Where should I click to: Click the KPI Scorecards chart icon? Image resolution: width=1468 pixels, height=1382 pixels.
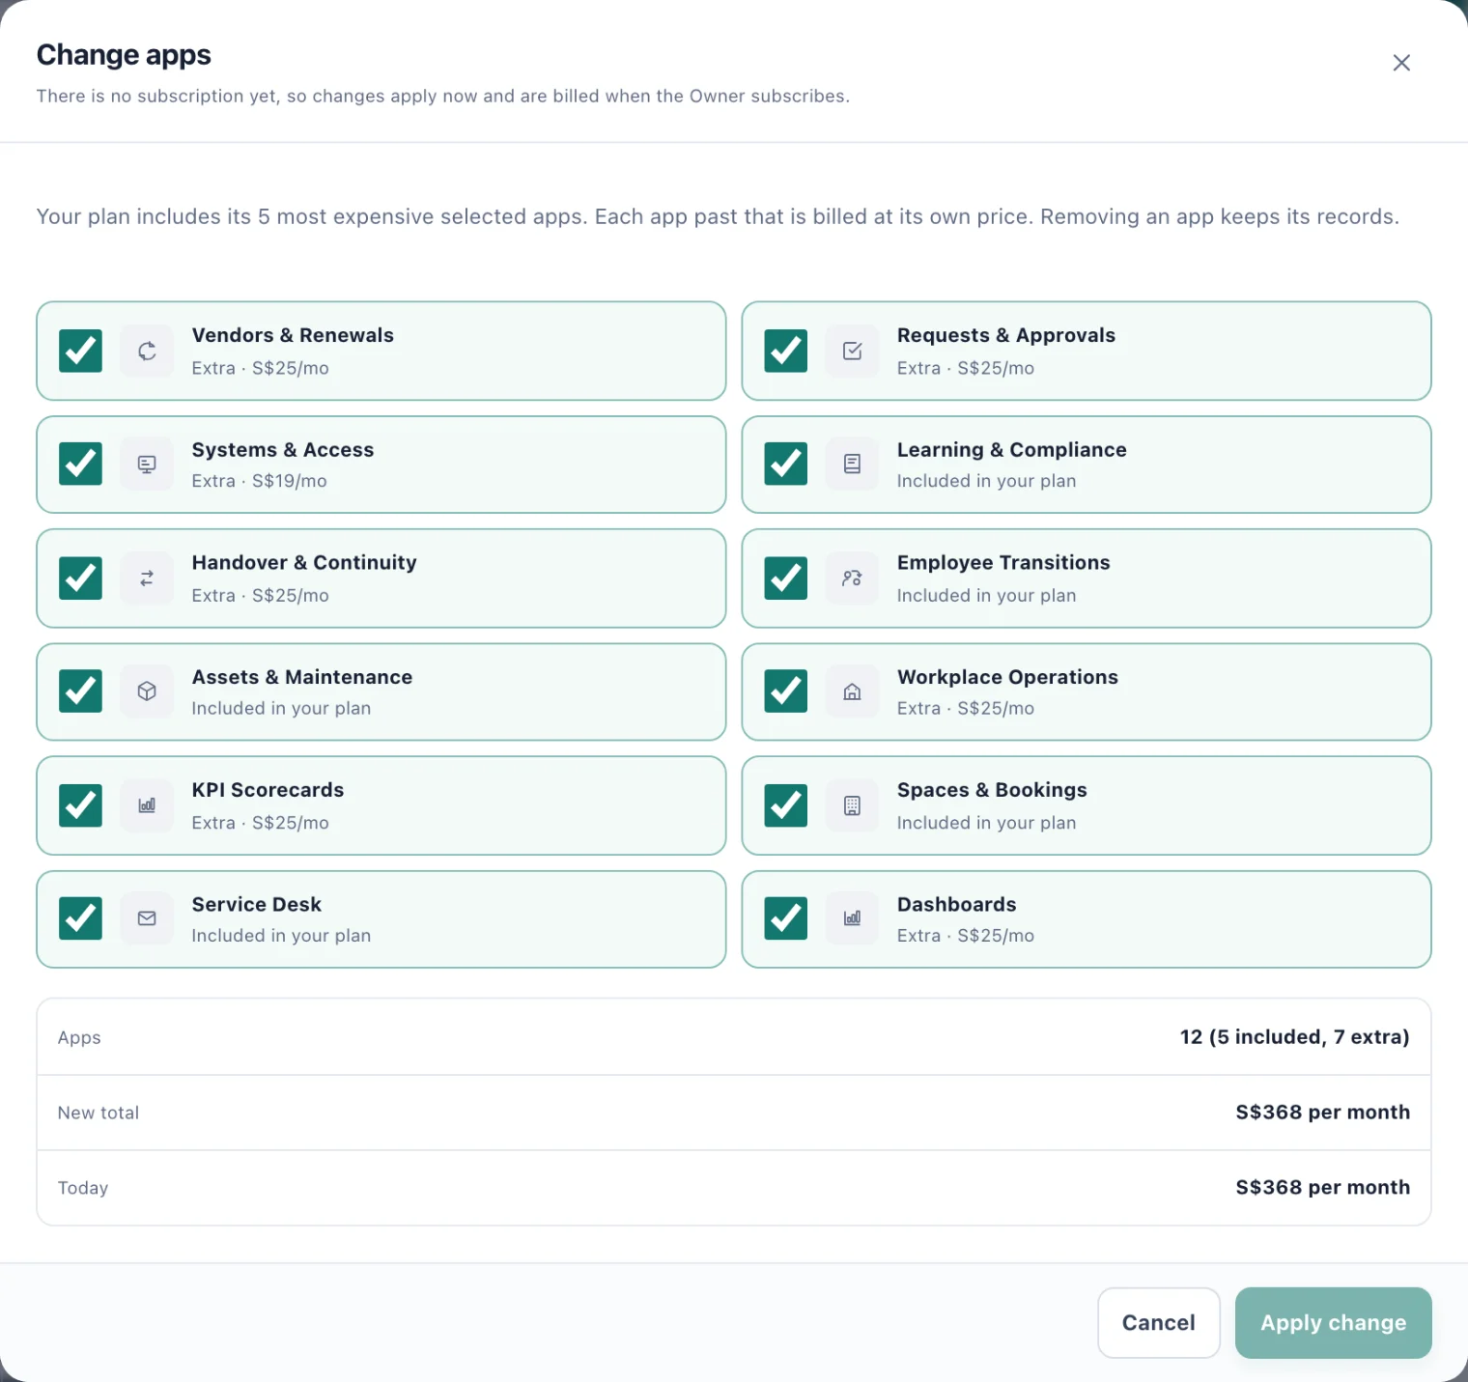147,805
